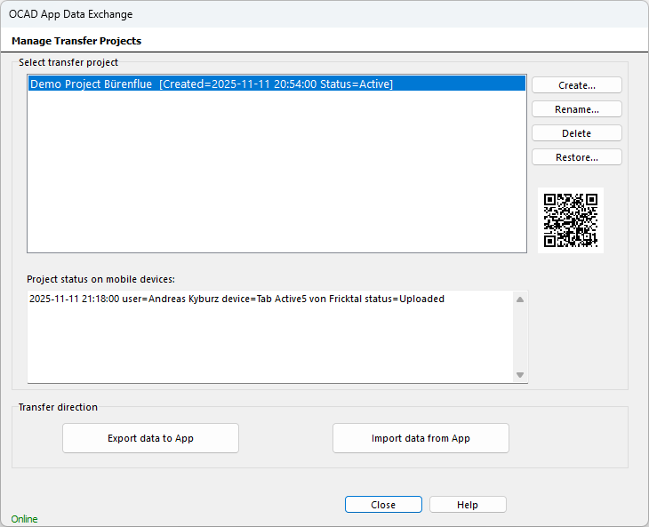Click the Create... button
The width and height of the screenshot is (649, 527).
(x=577, y=85)
